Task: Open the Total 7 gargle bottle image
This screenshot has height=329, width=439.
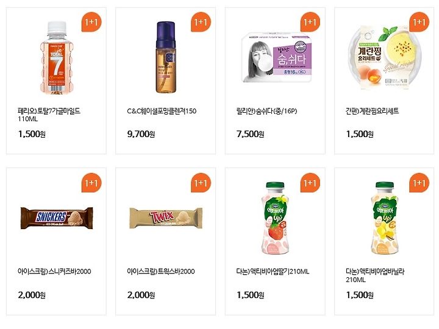Action: pos(57,58)
